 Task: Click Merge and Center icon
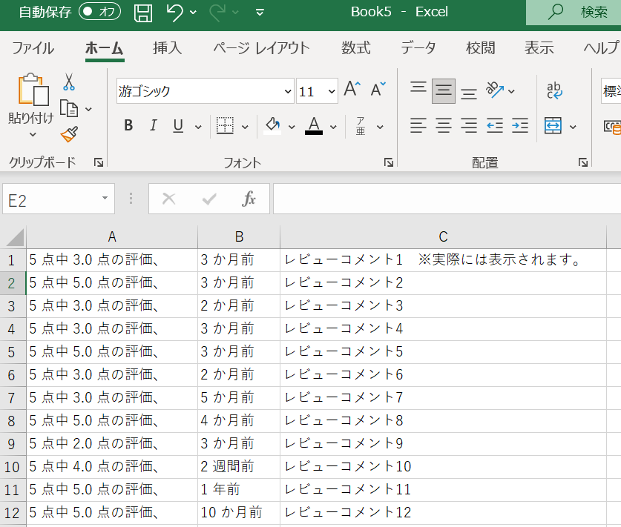pos(553,126)
